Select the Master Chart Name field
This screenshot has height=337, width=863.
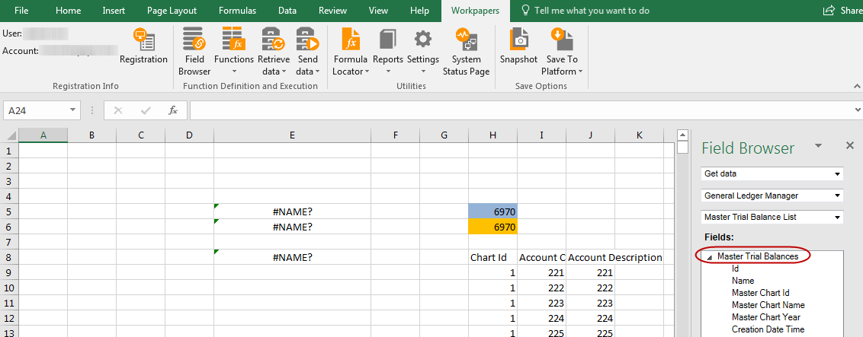768,305
